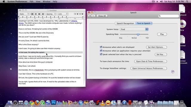Click in the Speech preferences search field
The width and height of the screenshot is (191, 107).
click(168, 16)
